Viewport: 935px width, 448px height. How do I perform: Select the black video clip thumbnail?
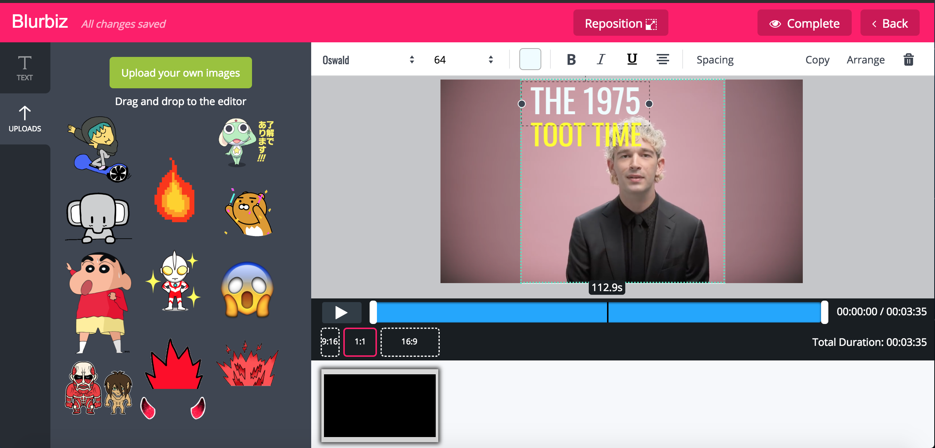[379, 405]
